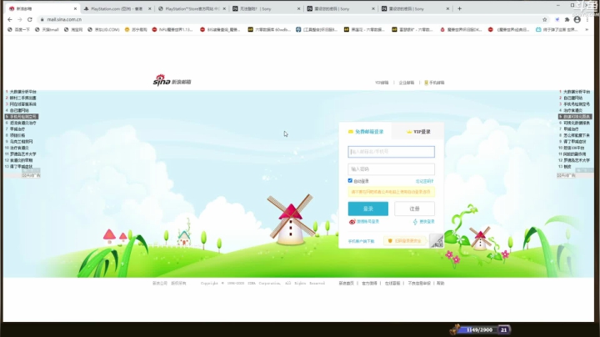Click the 注册 register button

[414, 209]
